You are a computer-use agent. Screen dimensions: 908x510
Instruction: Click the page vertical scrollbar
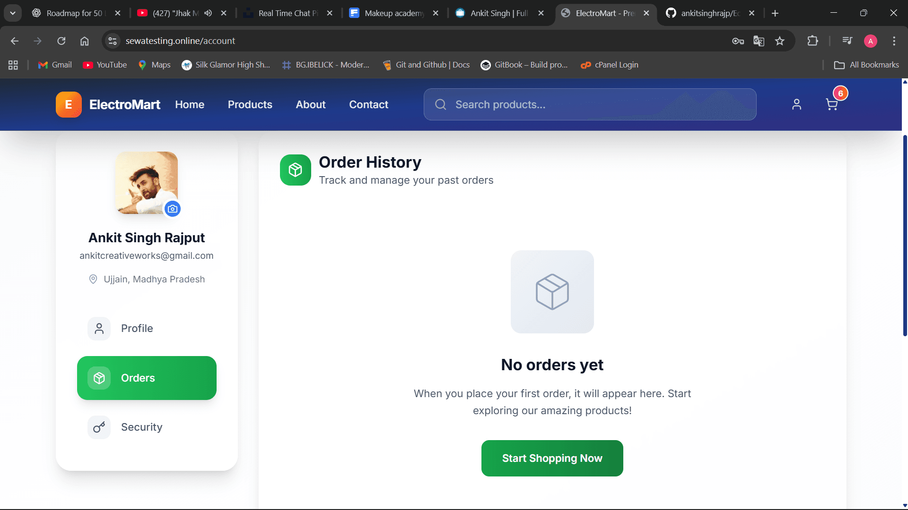(x=905, y=236)
